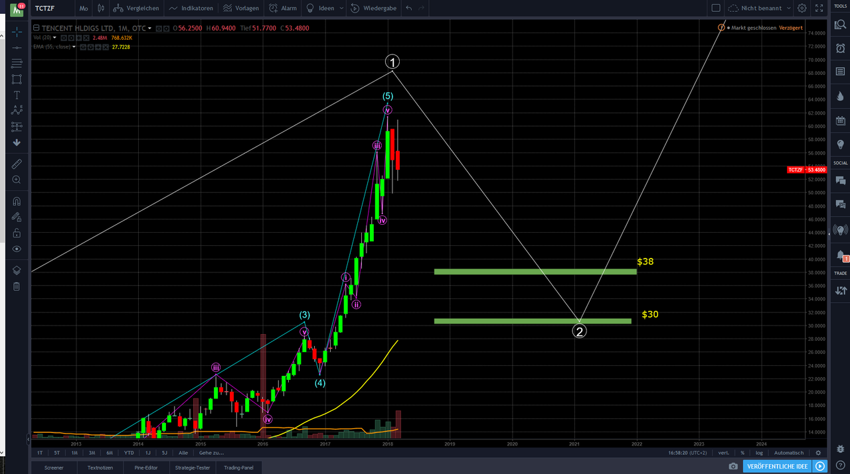Click the Alarm clock icon
The image size is (850, 474).
[273, 8]
